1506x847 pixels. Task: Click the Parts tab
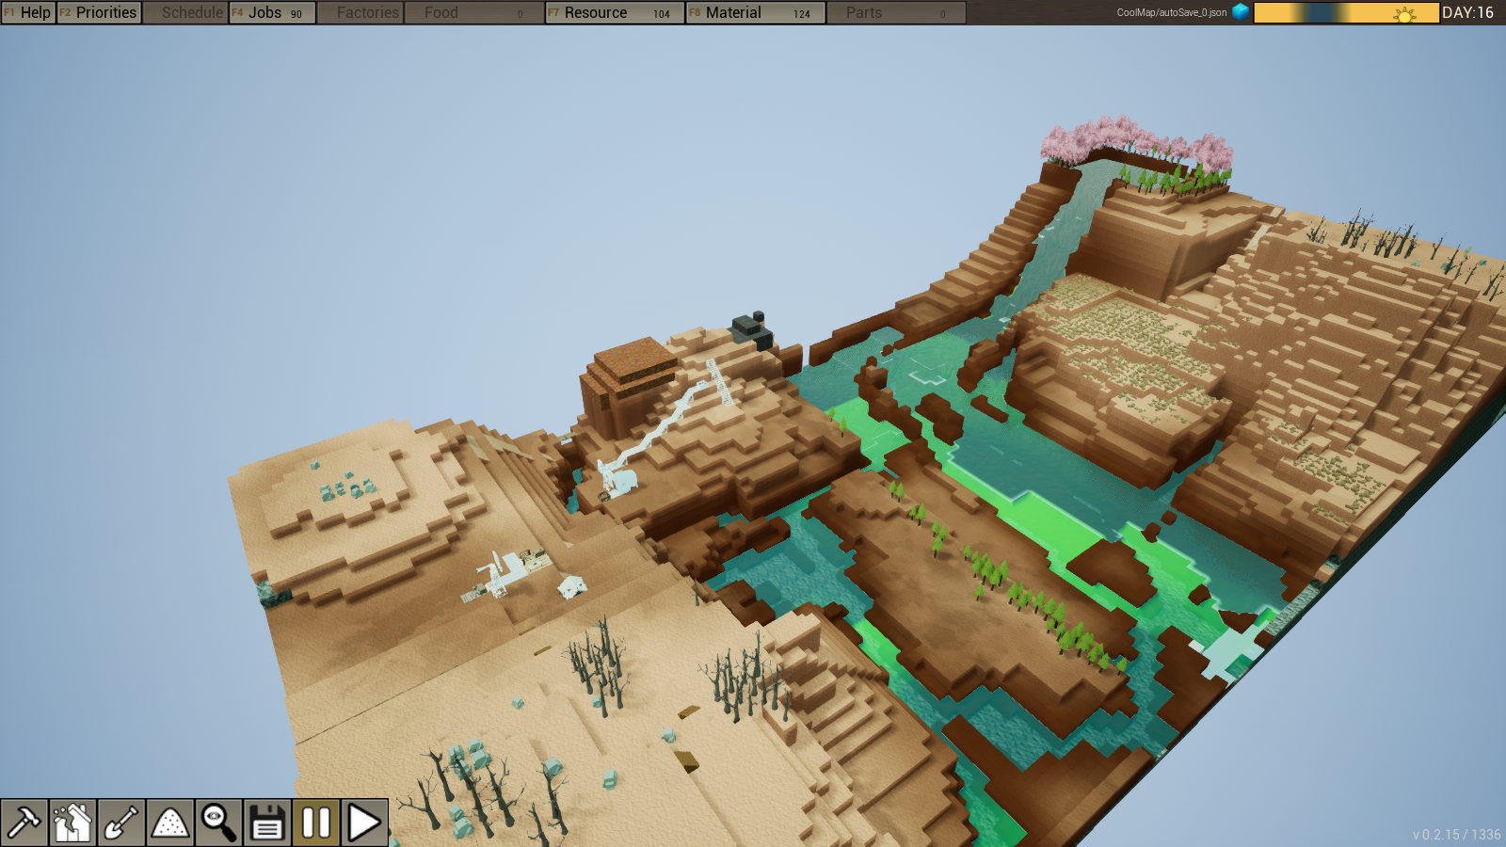click(x=895, y=12)
